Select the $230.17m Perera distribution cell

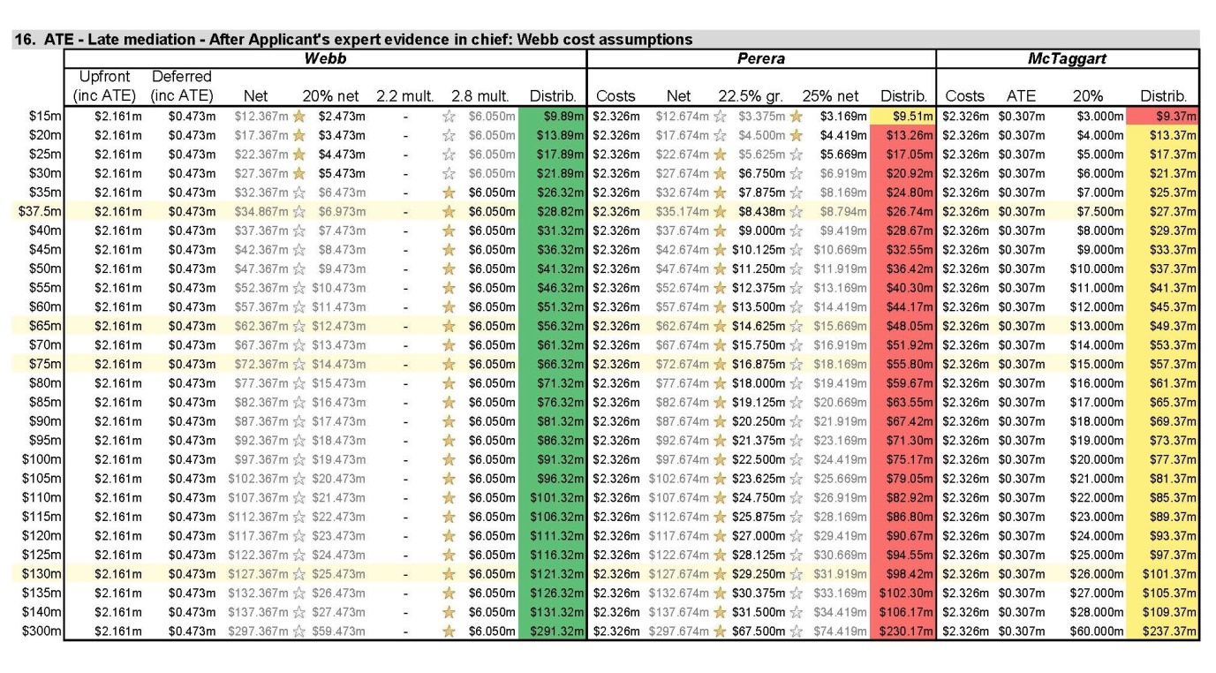point(903,631)
